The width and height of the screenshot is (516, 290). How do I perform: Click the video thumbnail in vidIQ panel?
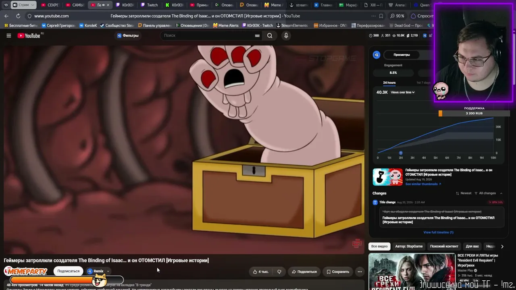(x=387, y=177)
